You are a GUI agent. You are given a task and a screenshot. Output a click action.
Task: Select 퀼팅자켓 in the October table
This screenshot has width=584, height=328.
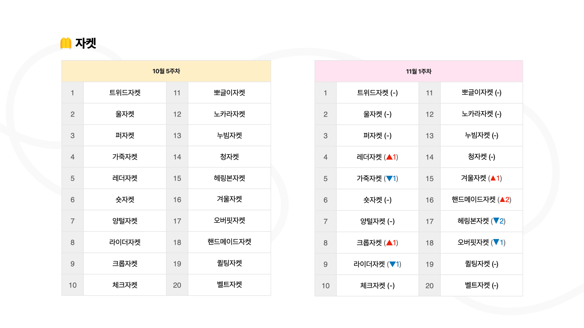coord(229,263)
